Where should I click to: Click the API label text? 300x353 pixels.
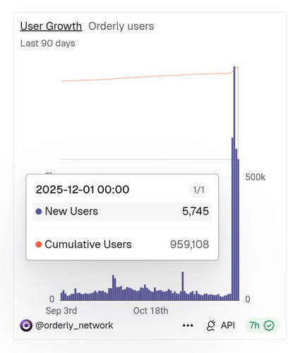click(x=228, y=325)
